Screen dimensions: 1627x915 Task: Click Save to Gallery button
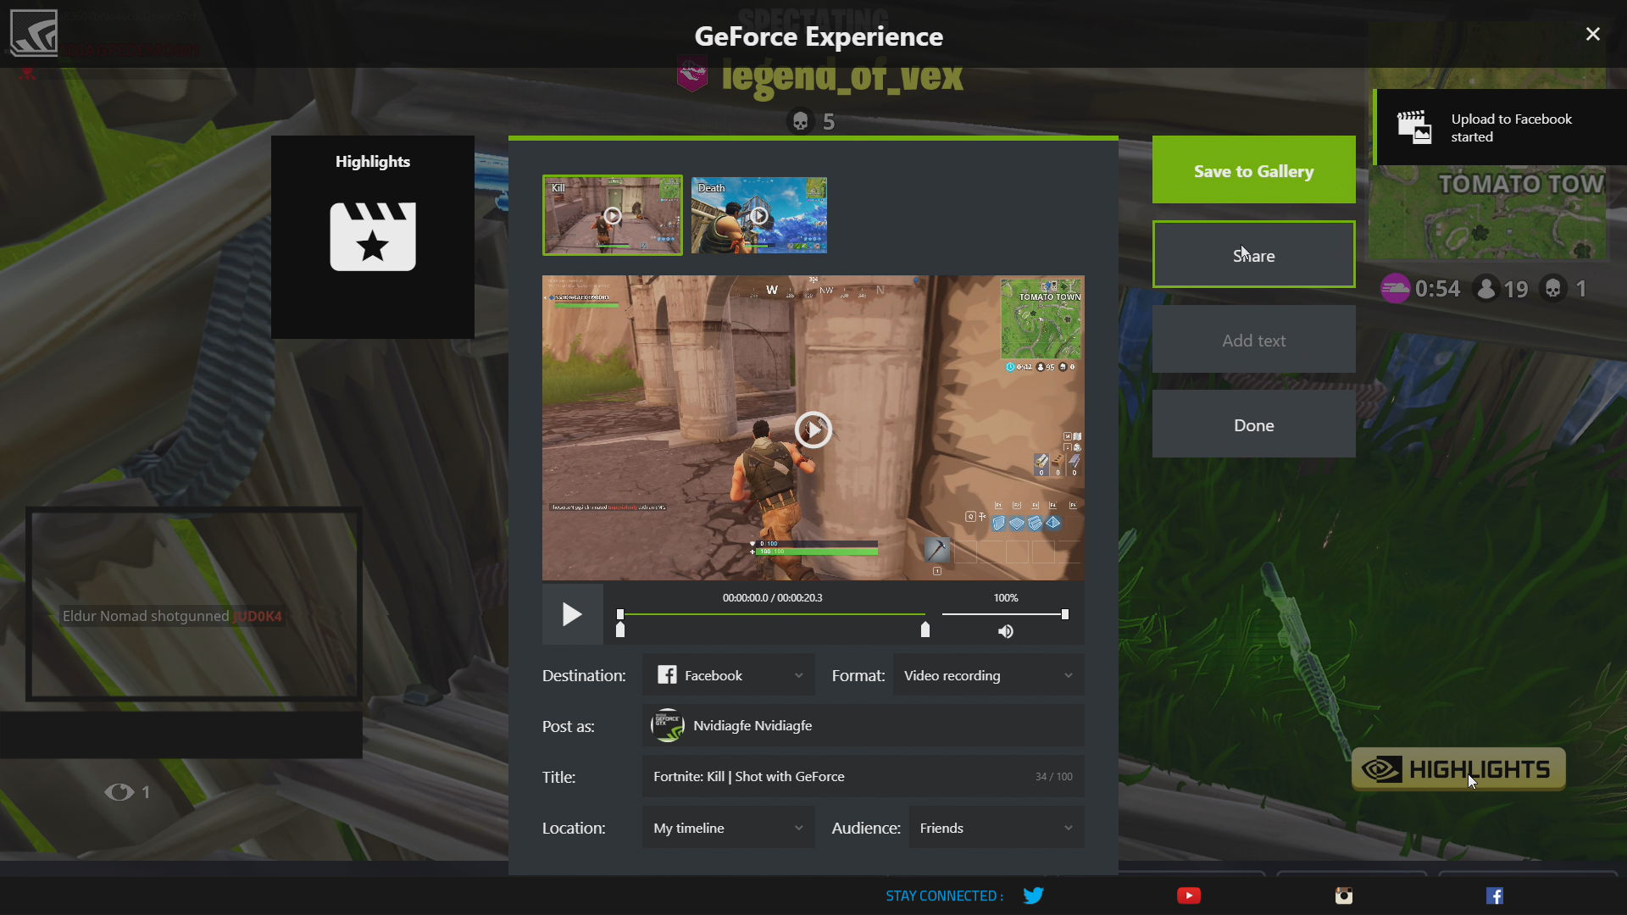pyautogui.click(x=1254, y=169)
